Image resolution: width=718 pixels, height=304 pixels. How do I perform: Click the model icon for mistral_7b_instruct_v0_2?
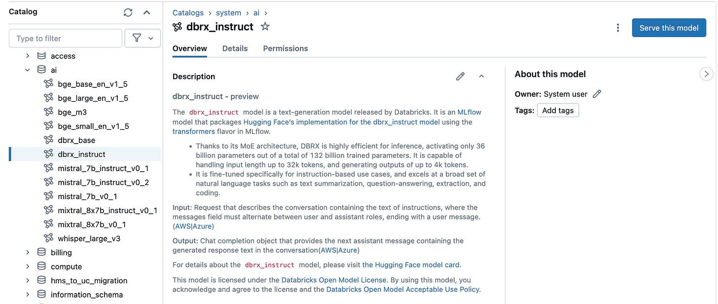(x=48, y=182)
